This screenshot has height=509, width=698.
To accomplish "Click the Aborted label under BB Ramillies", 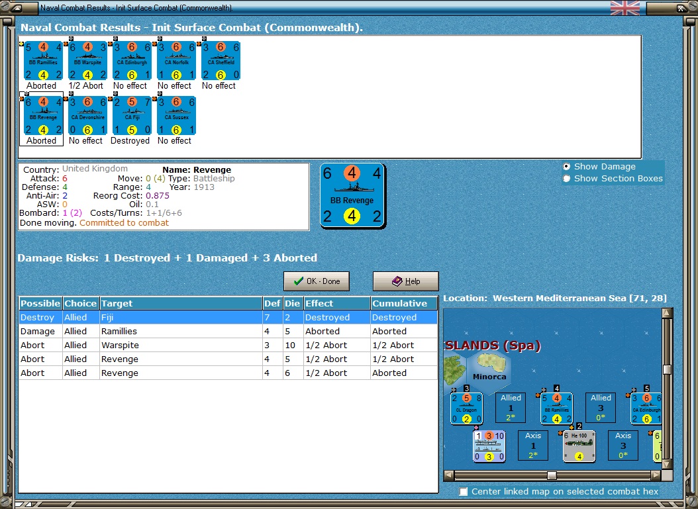I will pyautogui.click(x=42, y=85).
